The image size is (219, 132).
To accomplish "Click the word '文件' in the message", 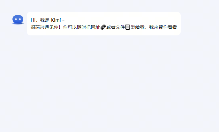I will (120, 27).
